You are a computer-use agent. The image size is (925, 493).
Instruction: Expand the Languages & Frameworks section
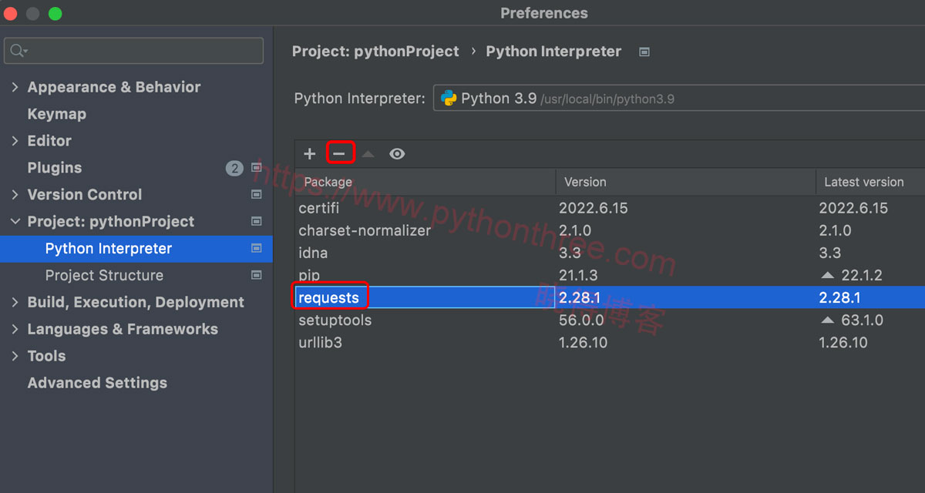tap(15, 330)
